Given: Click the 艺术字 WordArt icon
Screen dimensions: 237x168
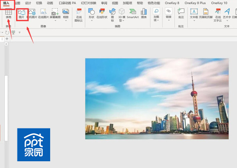Looking at the screenshot, I should (x=227, y=11).
